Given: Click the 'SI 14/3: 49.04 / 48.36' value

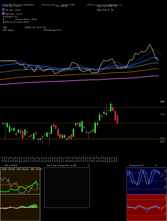Looking at the screenshot, I should tap(26, 19).
